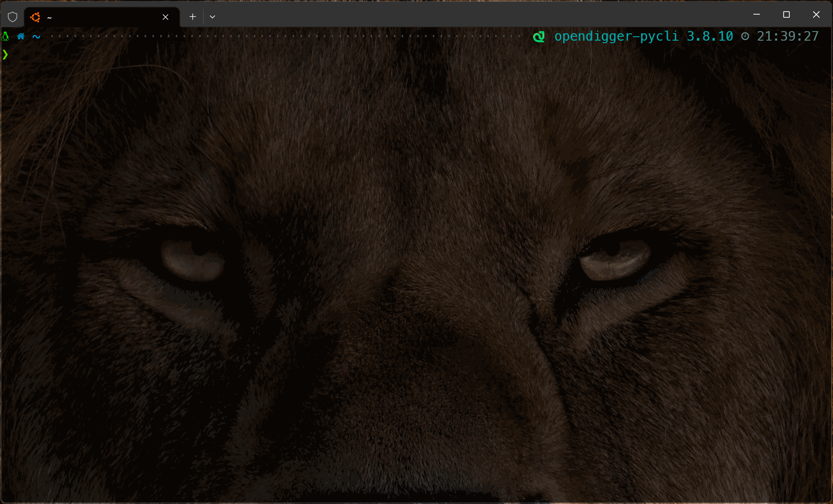
Task: Close the Ubuntu terminal tab
Action: 165,17
